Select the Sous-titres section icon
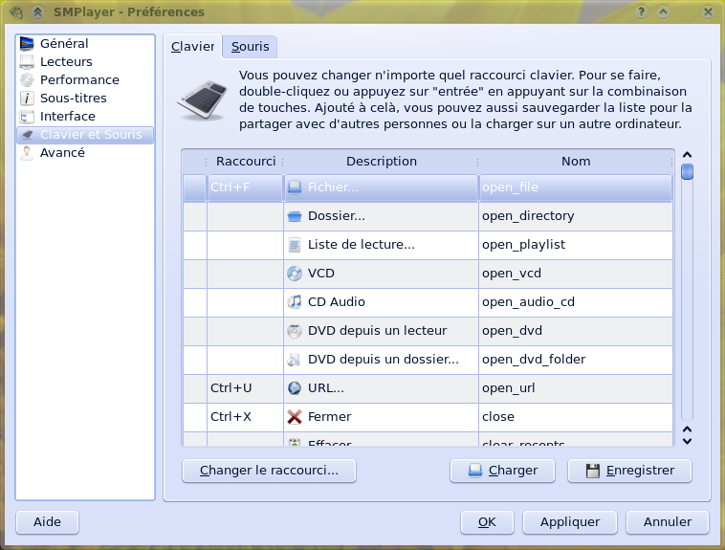The image size is (725, 550). tap(27, 99)
